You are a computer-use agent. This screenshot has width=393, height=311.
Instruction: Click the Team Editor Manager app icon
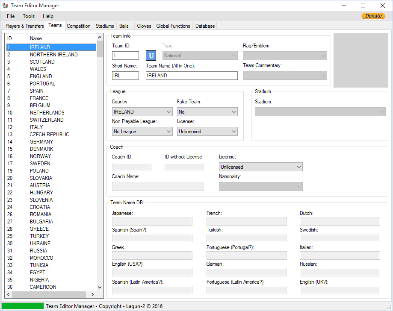click(5, 6)
